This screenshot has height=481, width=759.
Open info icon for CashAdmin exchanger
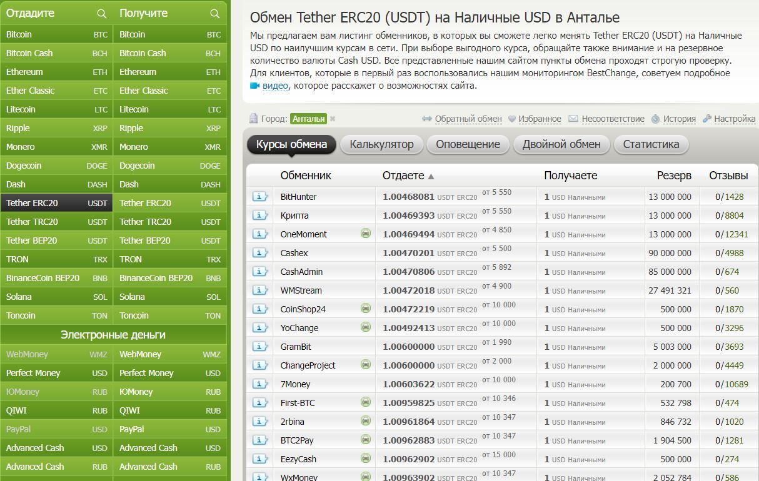point(260,271)
